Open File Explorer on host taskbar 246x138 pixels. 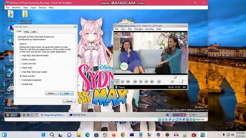pos(78,135)
